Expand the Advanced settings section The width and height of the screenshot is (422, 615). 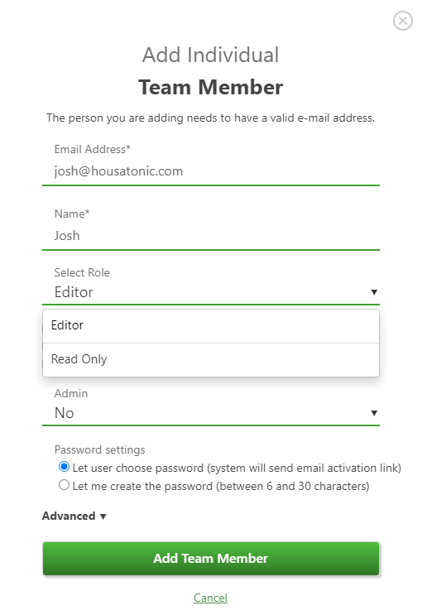pyautogui.click(x=74, y=517)
